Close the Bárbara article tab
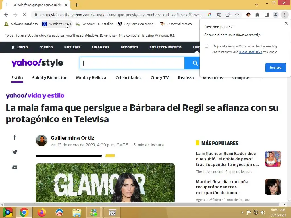This screenshot has height=218, width=291. [x=66, y=5]
